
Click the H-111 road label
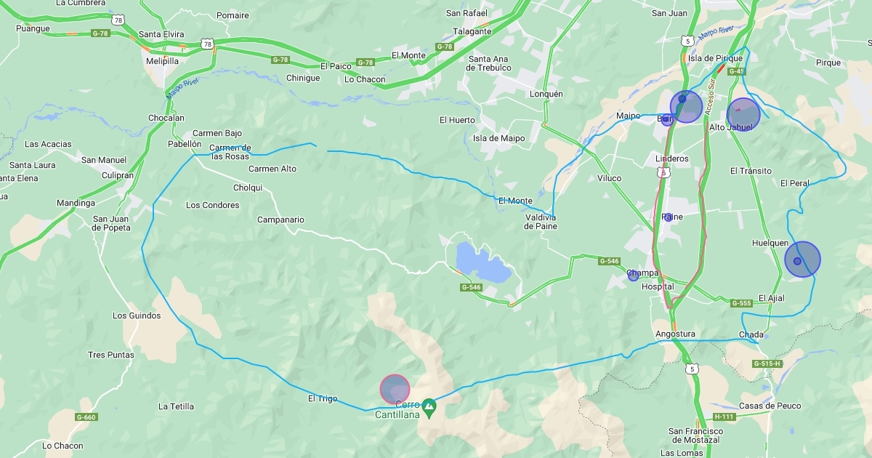tap(724, 417)
